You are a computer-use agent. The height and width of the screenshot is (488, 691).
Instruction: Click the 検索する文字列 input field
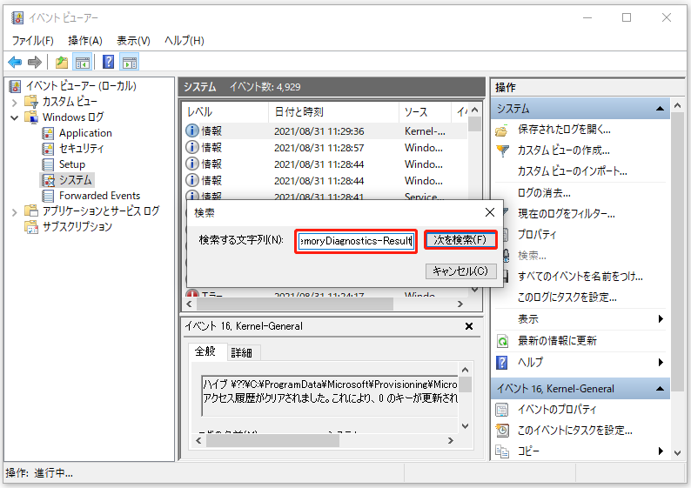356,241
